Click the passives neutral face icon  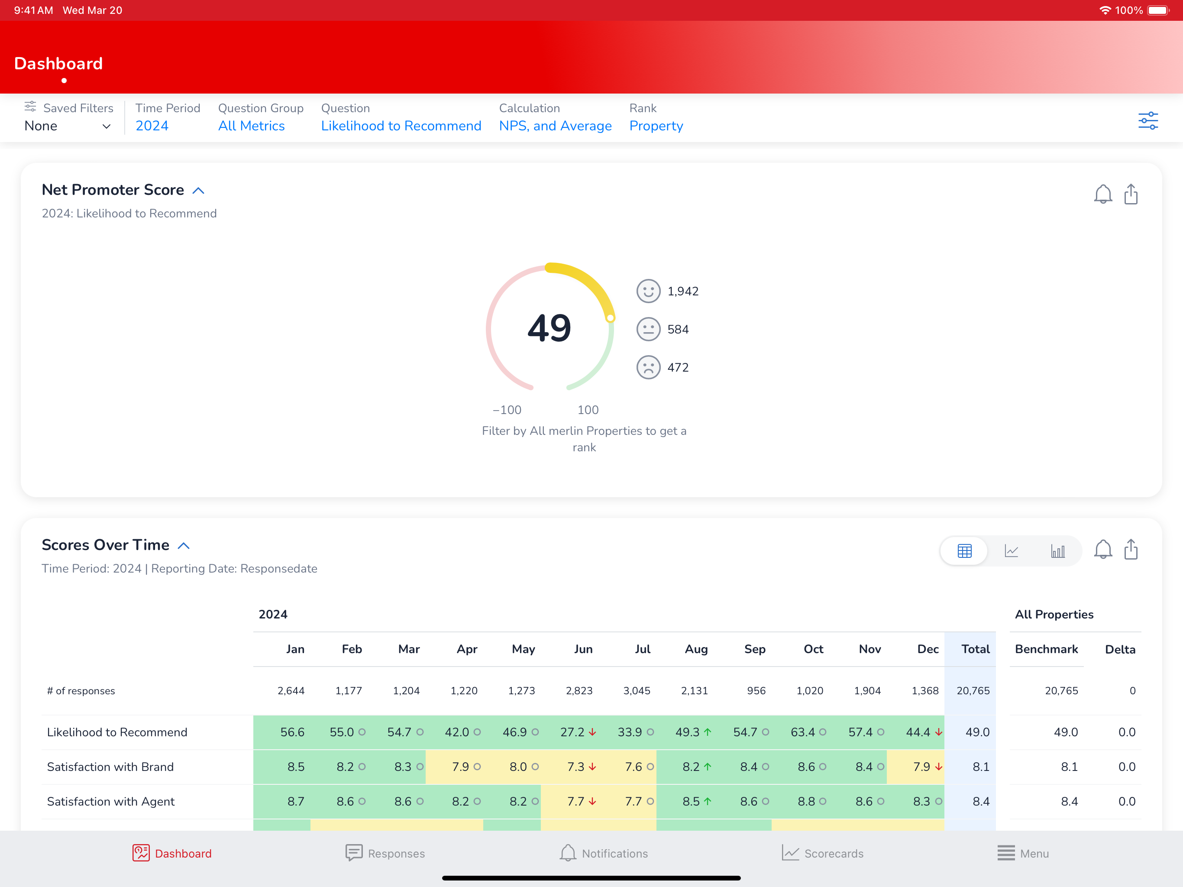point(648,330)
